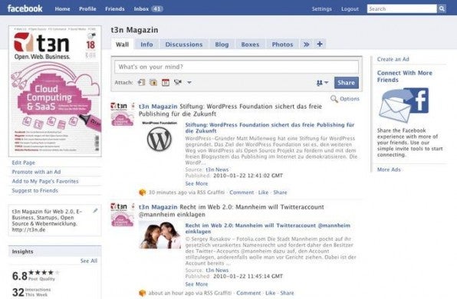The width and height of the screenshot is (457, 299).
Task: Click t3n avatar next to WordPress post
Action: 123,114
